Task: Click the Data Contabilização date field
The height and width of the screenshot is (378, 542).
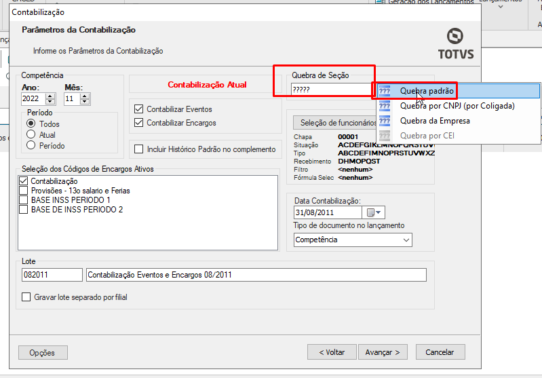Action: [x=328, y=212]
